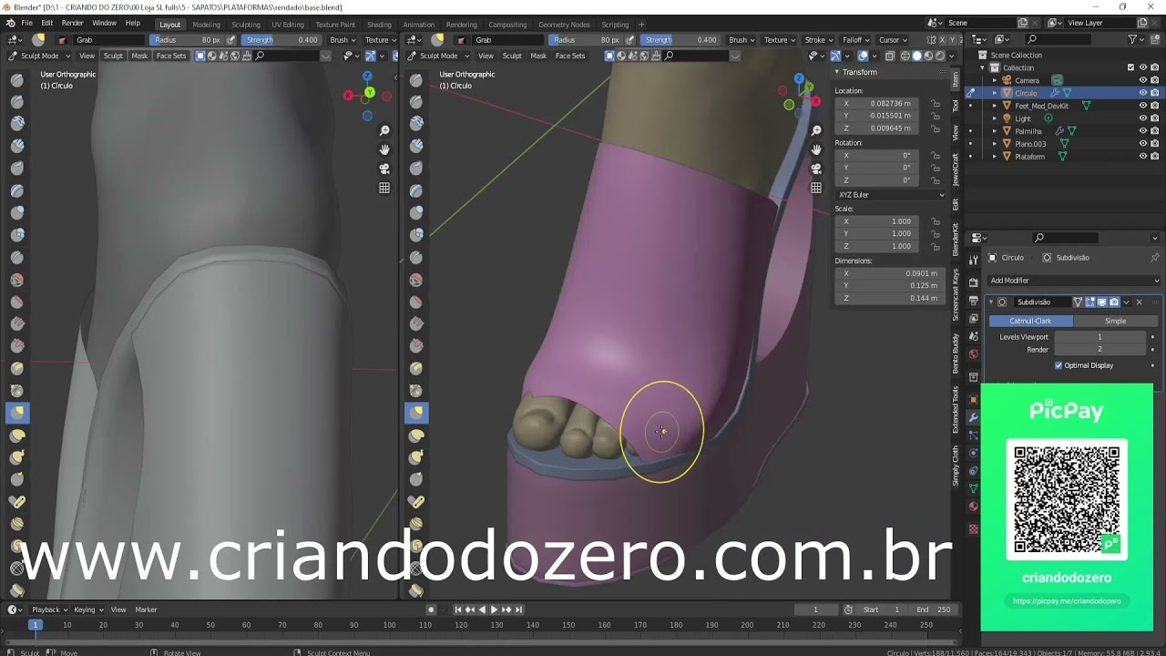
Task: Switch orthographic/perspective grid icon in right viewport
Action: click(x=816, y=188)
